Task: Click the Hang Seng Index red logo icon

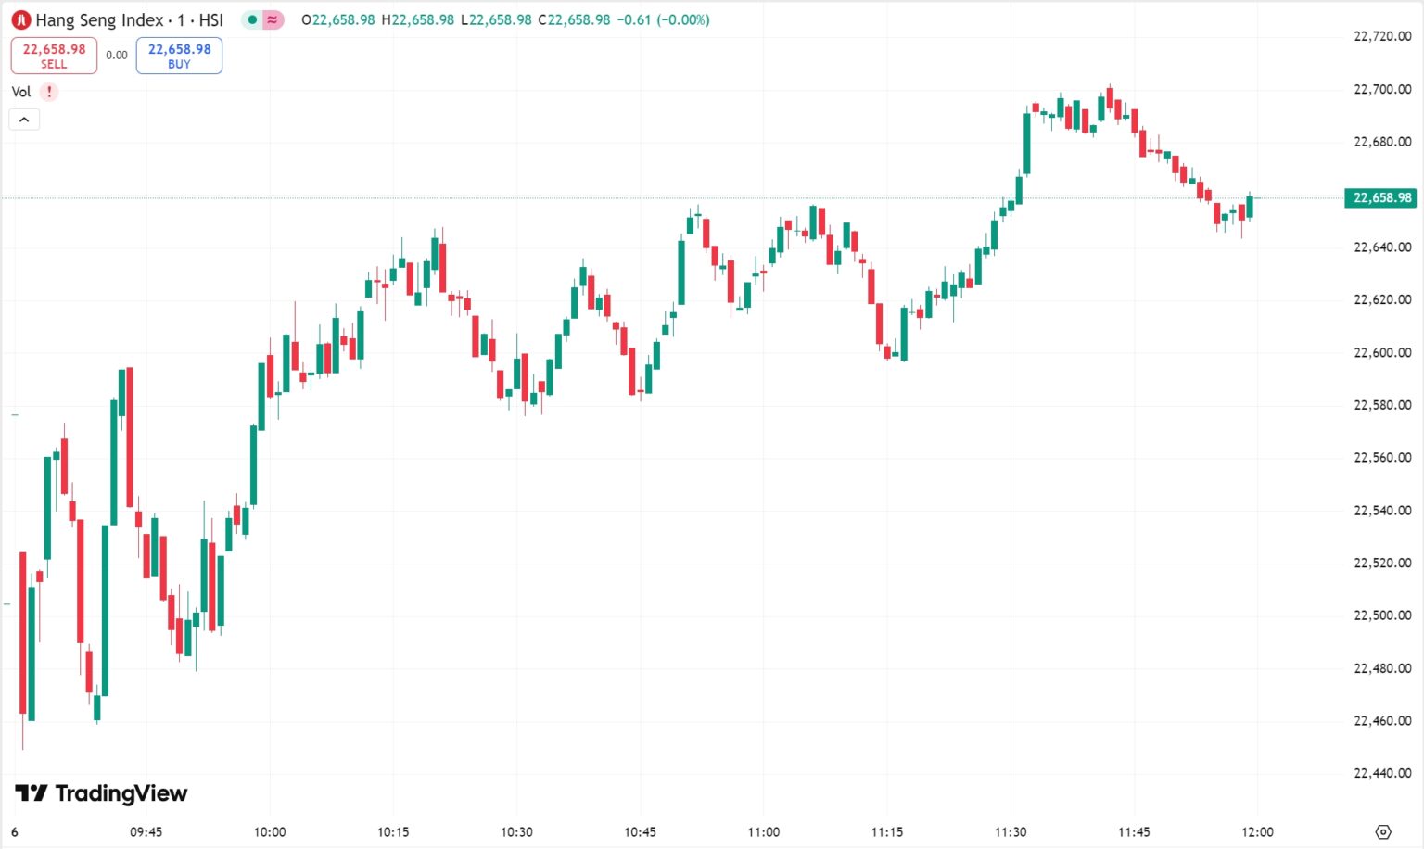Action: tap(21, 19)
